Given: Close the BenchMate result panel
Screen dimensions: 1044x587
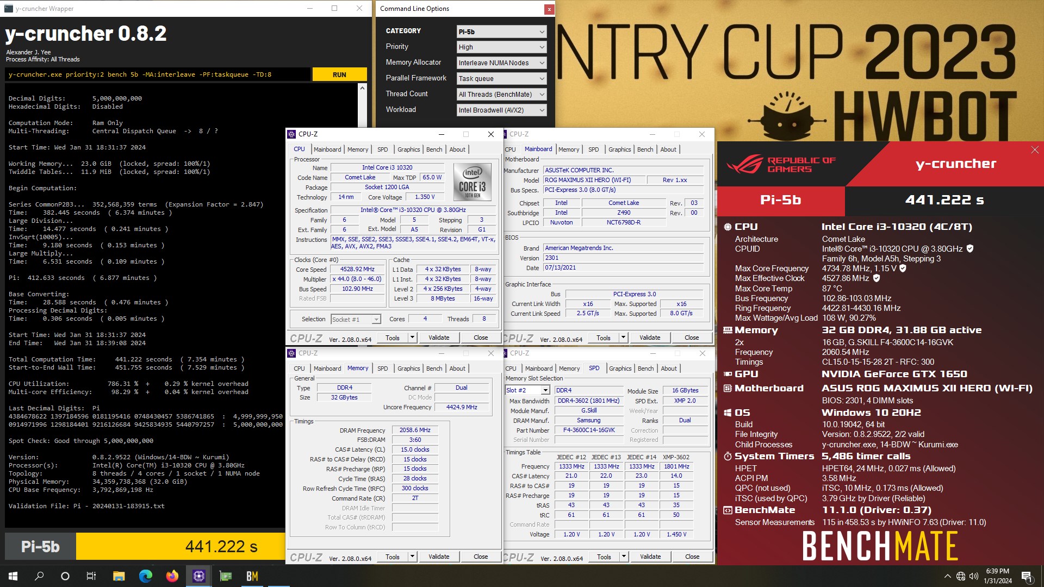Looking at the screenshot, I should [1034, 150].
